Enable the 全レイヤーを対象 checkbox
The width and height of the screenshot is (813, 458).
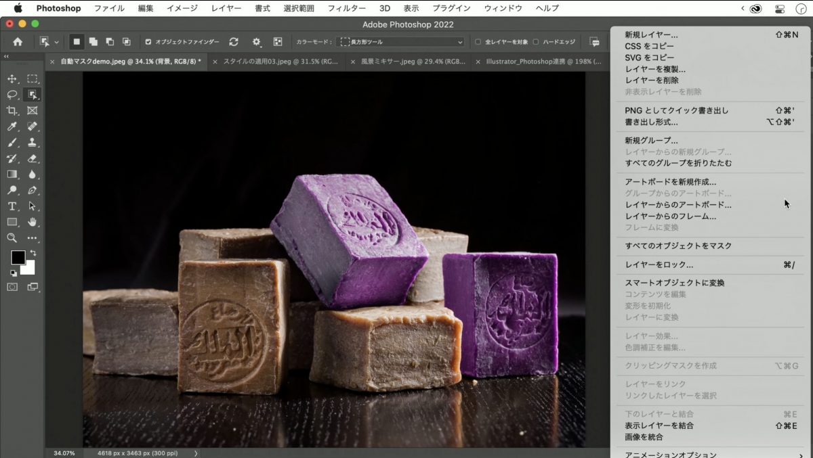click(478, 42)
